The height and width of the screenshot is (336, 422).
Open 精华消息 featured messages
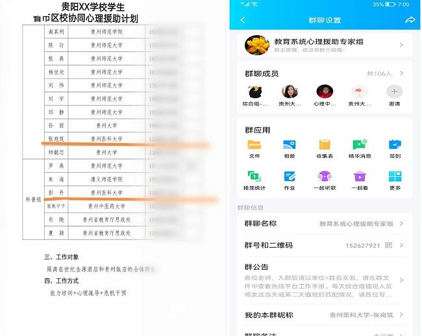coord(360,145)
